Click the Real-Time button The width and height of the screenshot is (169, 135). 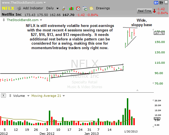tap(144, 11)
